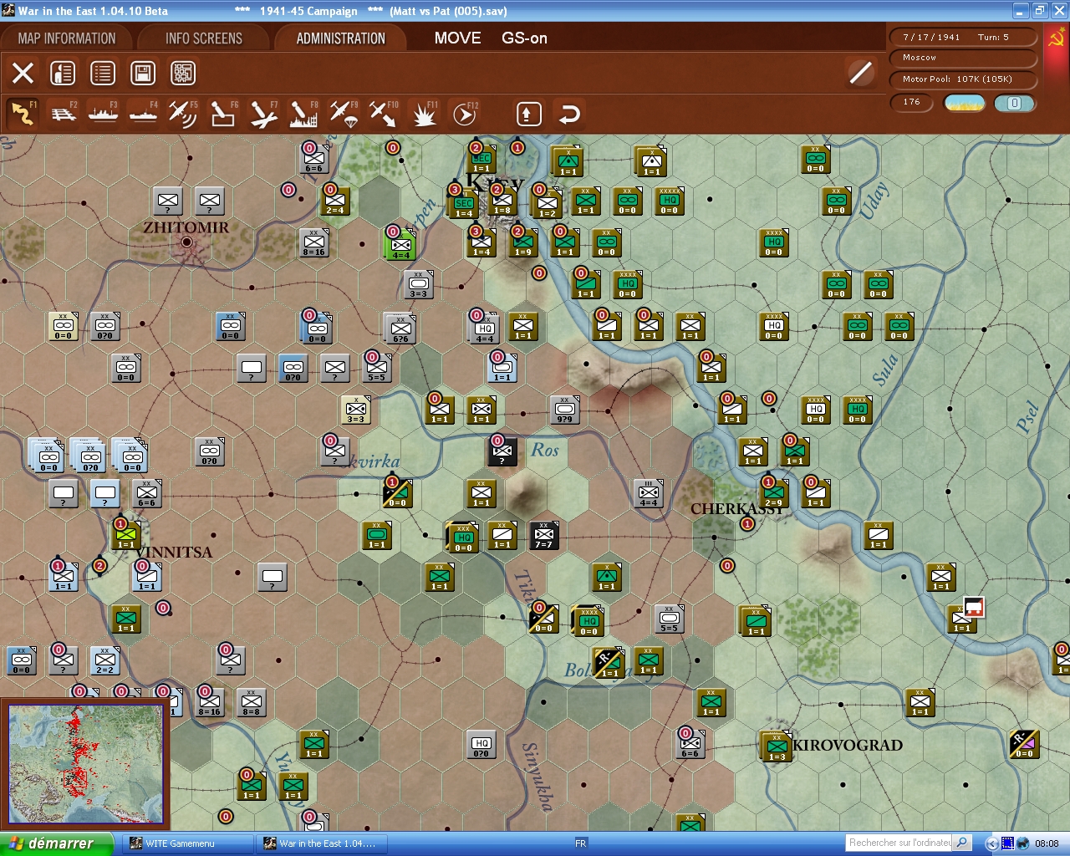Click the ZHITOMIR city label
Screen dimensions: 1070x856
pyautogui.click(x=186, y=227)
